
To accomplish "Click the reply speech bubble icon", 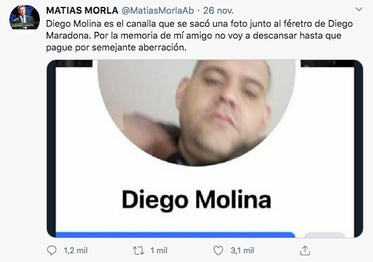I will click(x=52, y=250).
